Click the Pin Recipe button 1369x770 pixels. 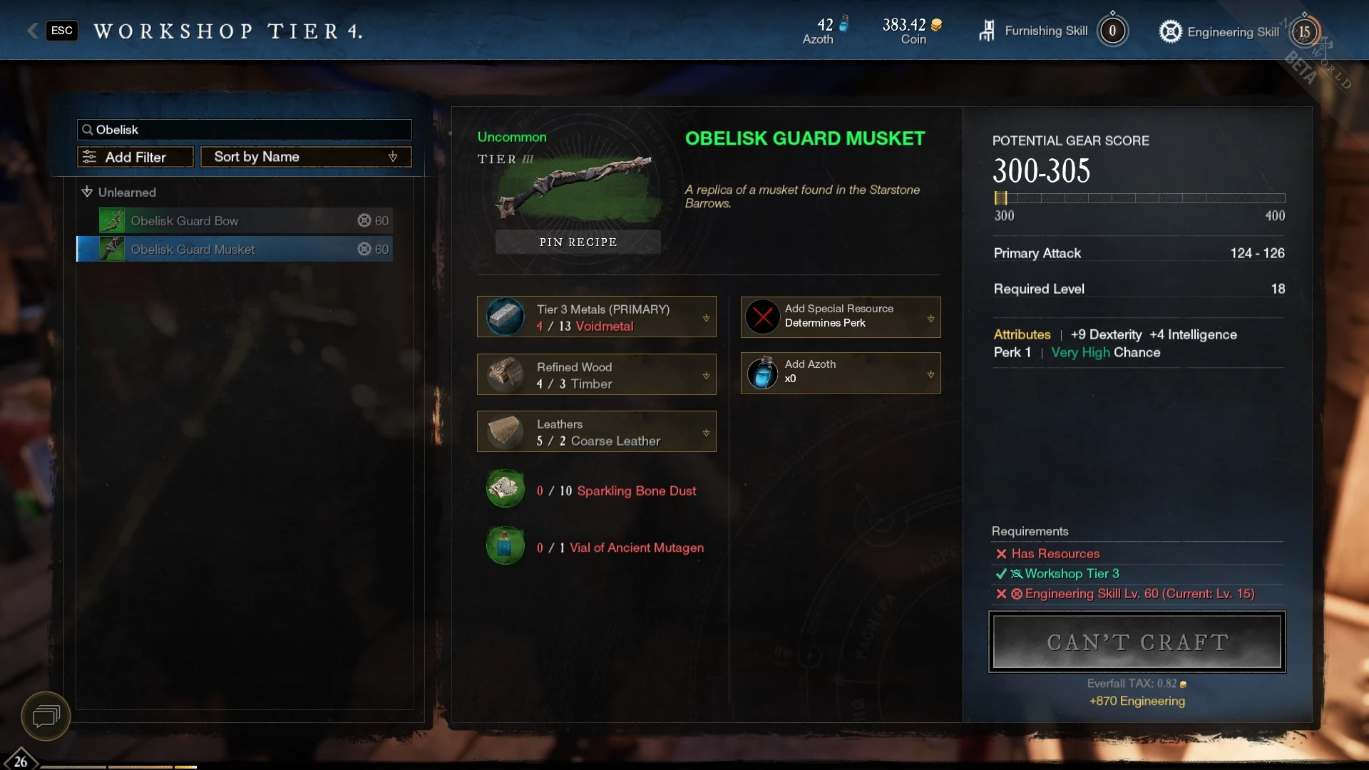click(x=578, y=242)
